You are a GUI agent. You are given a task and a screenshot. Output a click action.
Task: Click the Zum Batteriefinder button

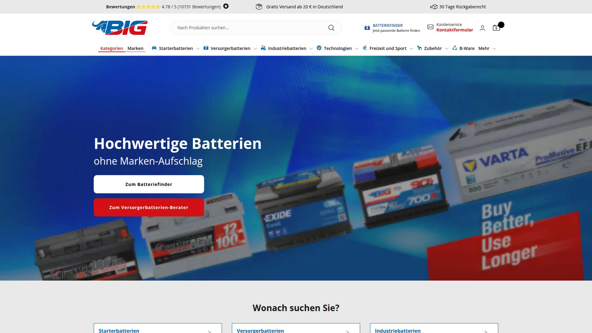click(x=149, y=184)
